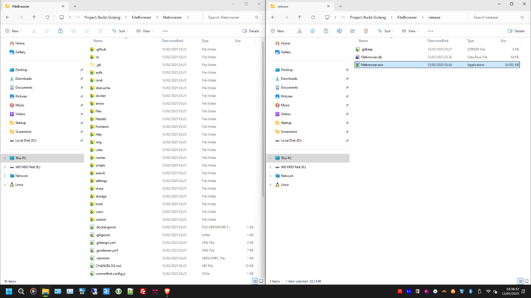Screen dimensions: 531x298
Task: Go back in FileBrowser window navigation
Action: (8, 17)
